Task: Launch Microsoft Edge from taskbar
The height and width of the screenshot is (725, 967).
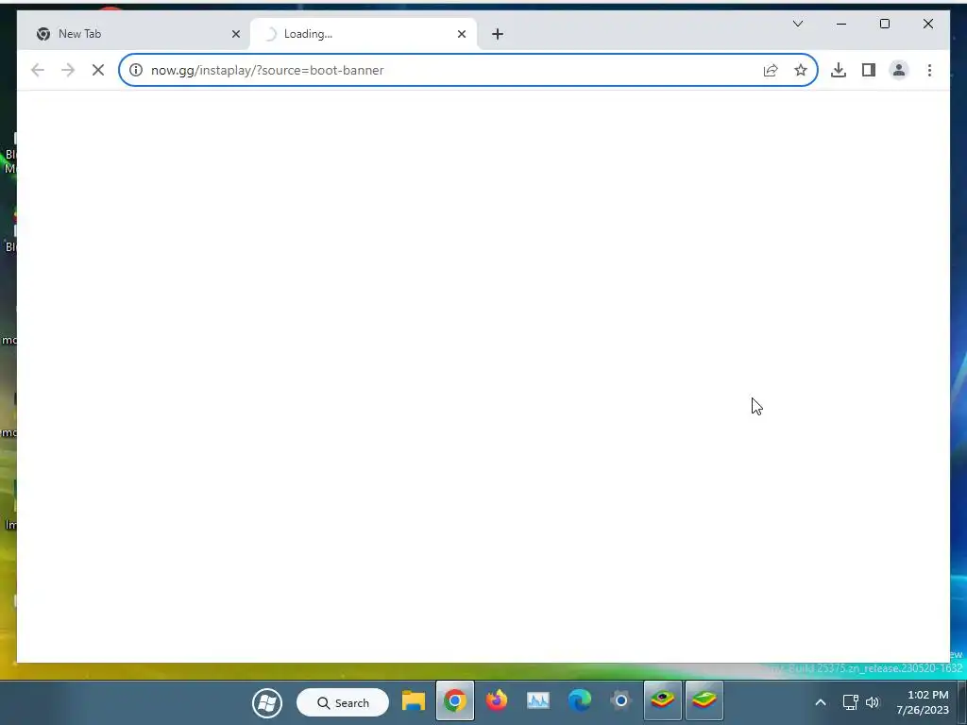Action: point(580,701)
